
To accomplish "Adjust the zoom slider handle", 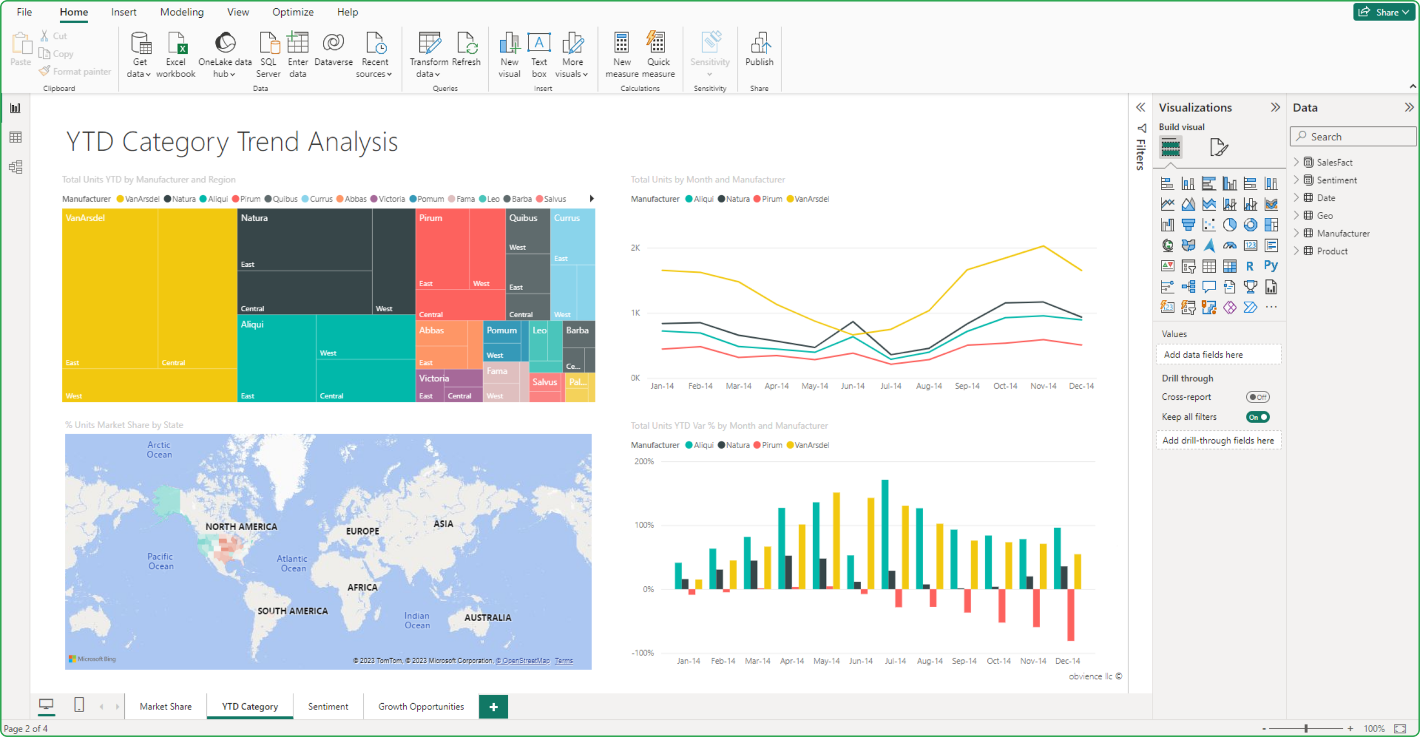I will point(1306,728).
